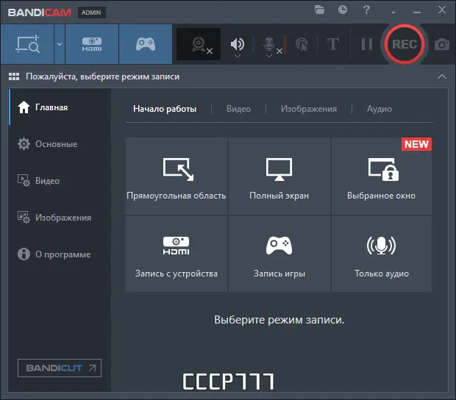The width and height of the screenshot is (456, 400).
Task: Choose Только аудио tile
Action: coord(382,254)
